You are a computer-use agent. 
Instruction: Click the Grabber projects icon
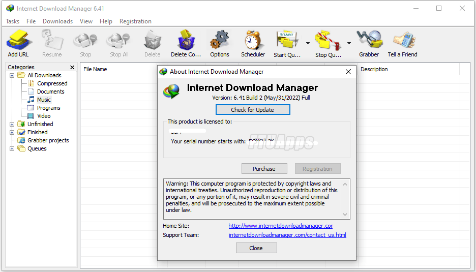[x=21, y=140]
